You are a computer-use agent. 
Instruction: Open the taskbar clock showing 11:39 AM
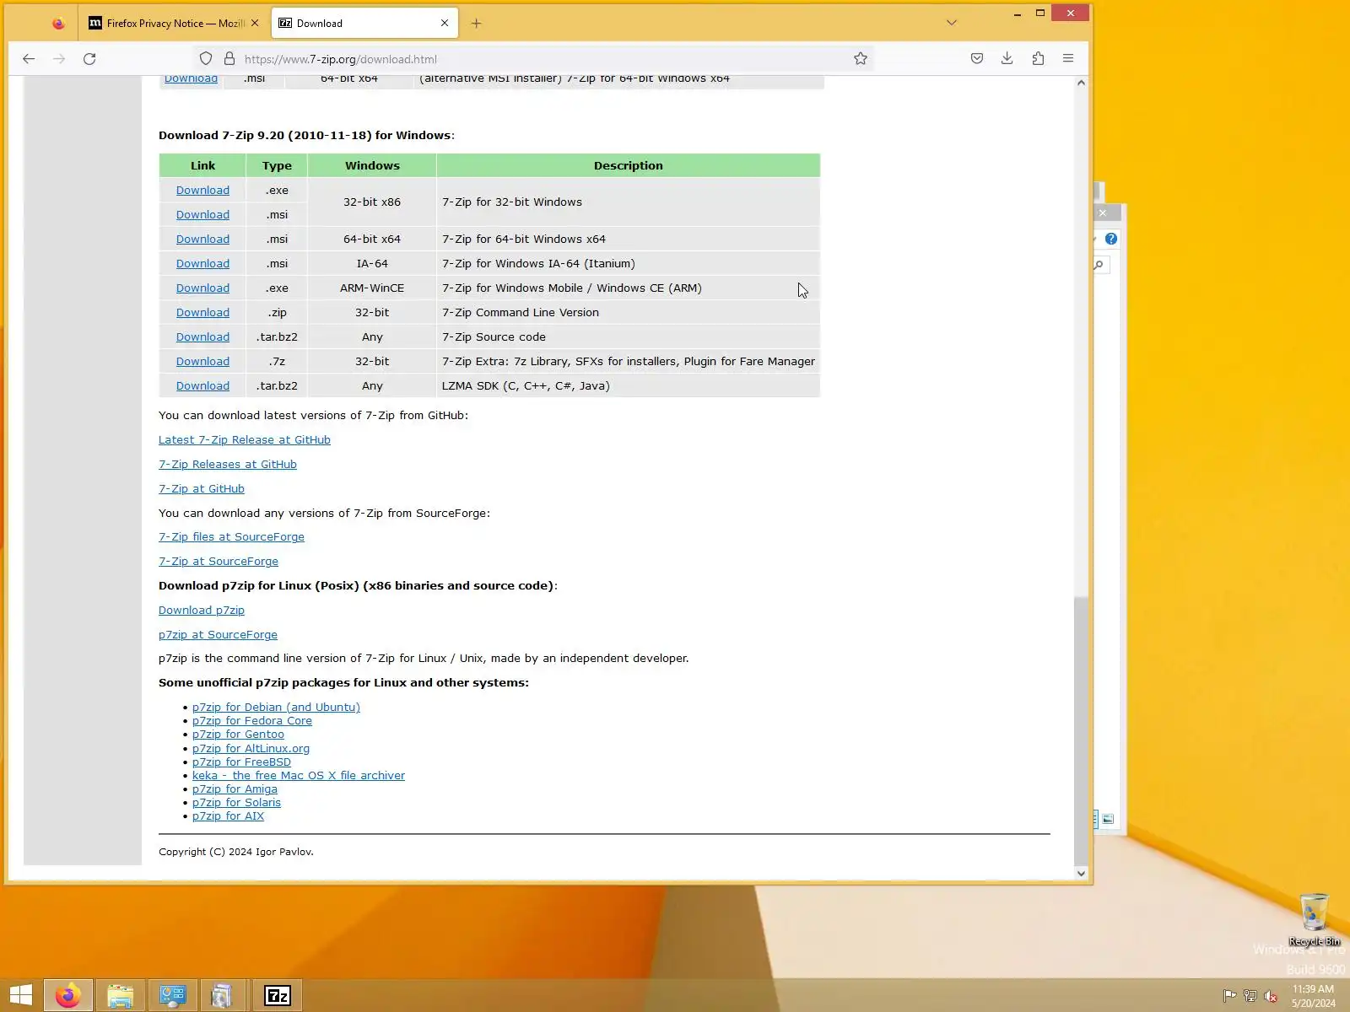pyautogui.click(x=1313, y=996)
